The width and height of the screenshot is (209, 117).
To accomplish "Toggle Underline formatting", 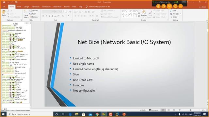I will (x=49, y=16).
